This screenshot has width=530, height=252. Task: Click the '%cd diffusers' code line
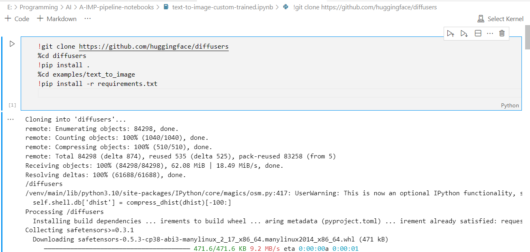point(62,56)
